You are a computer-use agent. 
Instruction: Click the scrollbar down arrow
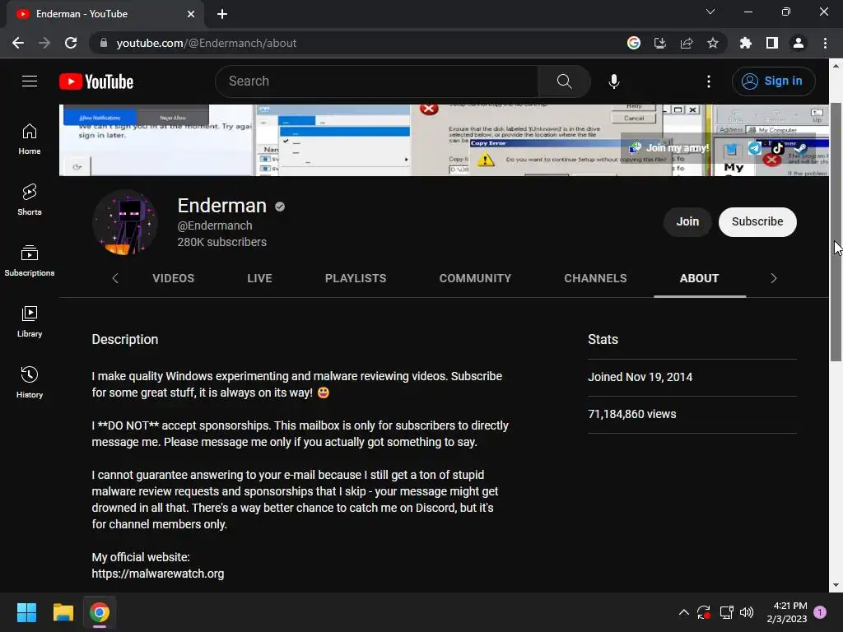(x=836, y=585)
